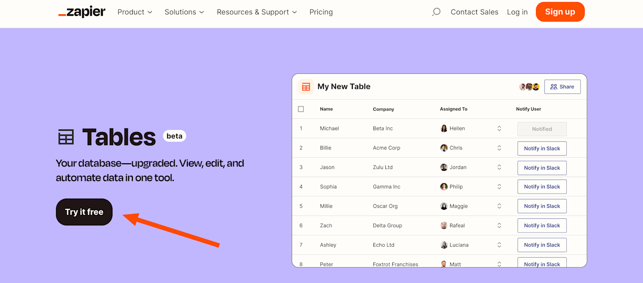Select the Beta Inc company cell
The image size is (643, 283).
383,128
